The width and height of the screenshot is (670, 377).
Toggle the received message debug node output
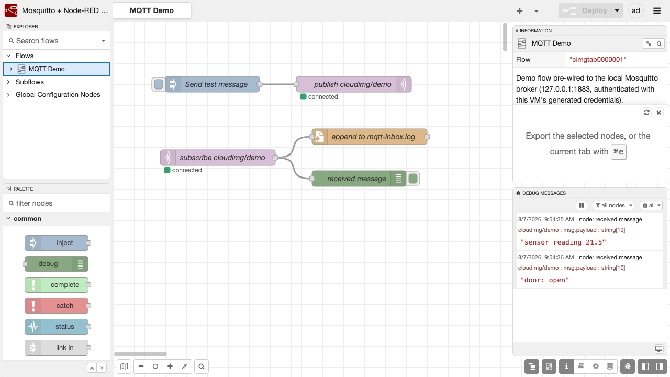pyautogui.click(x=413, y=179)
